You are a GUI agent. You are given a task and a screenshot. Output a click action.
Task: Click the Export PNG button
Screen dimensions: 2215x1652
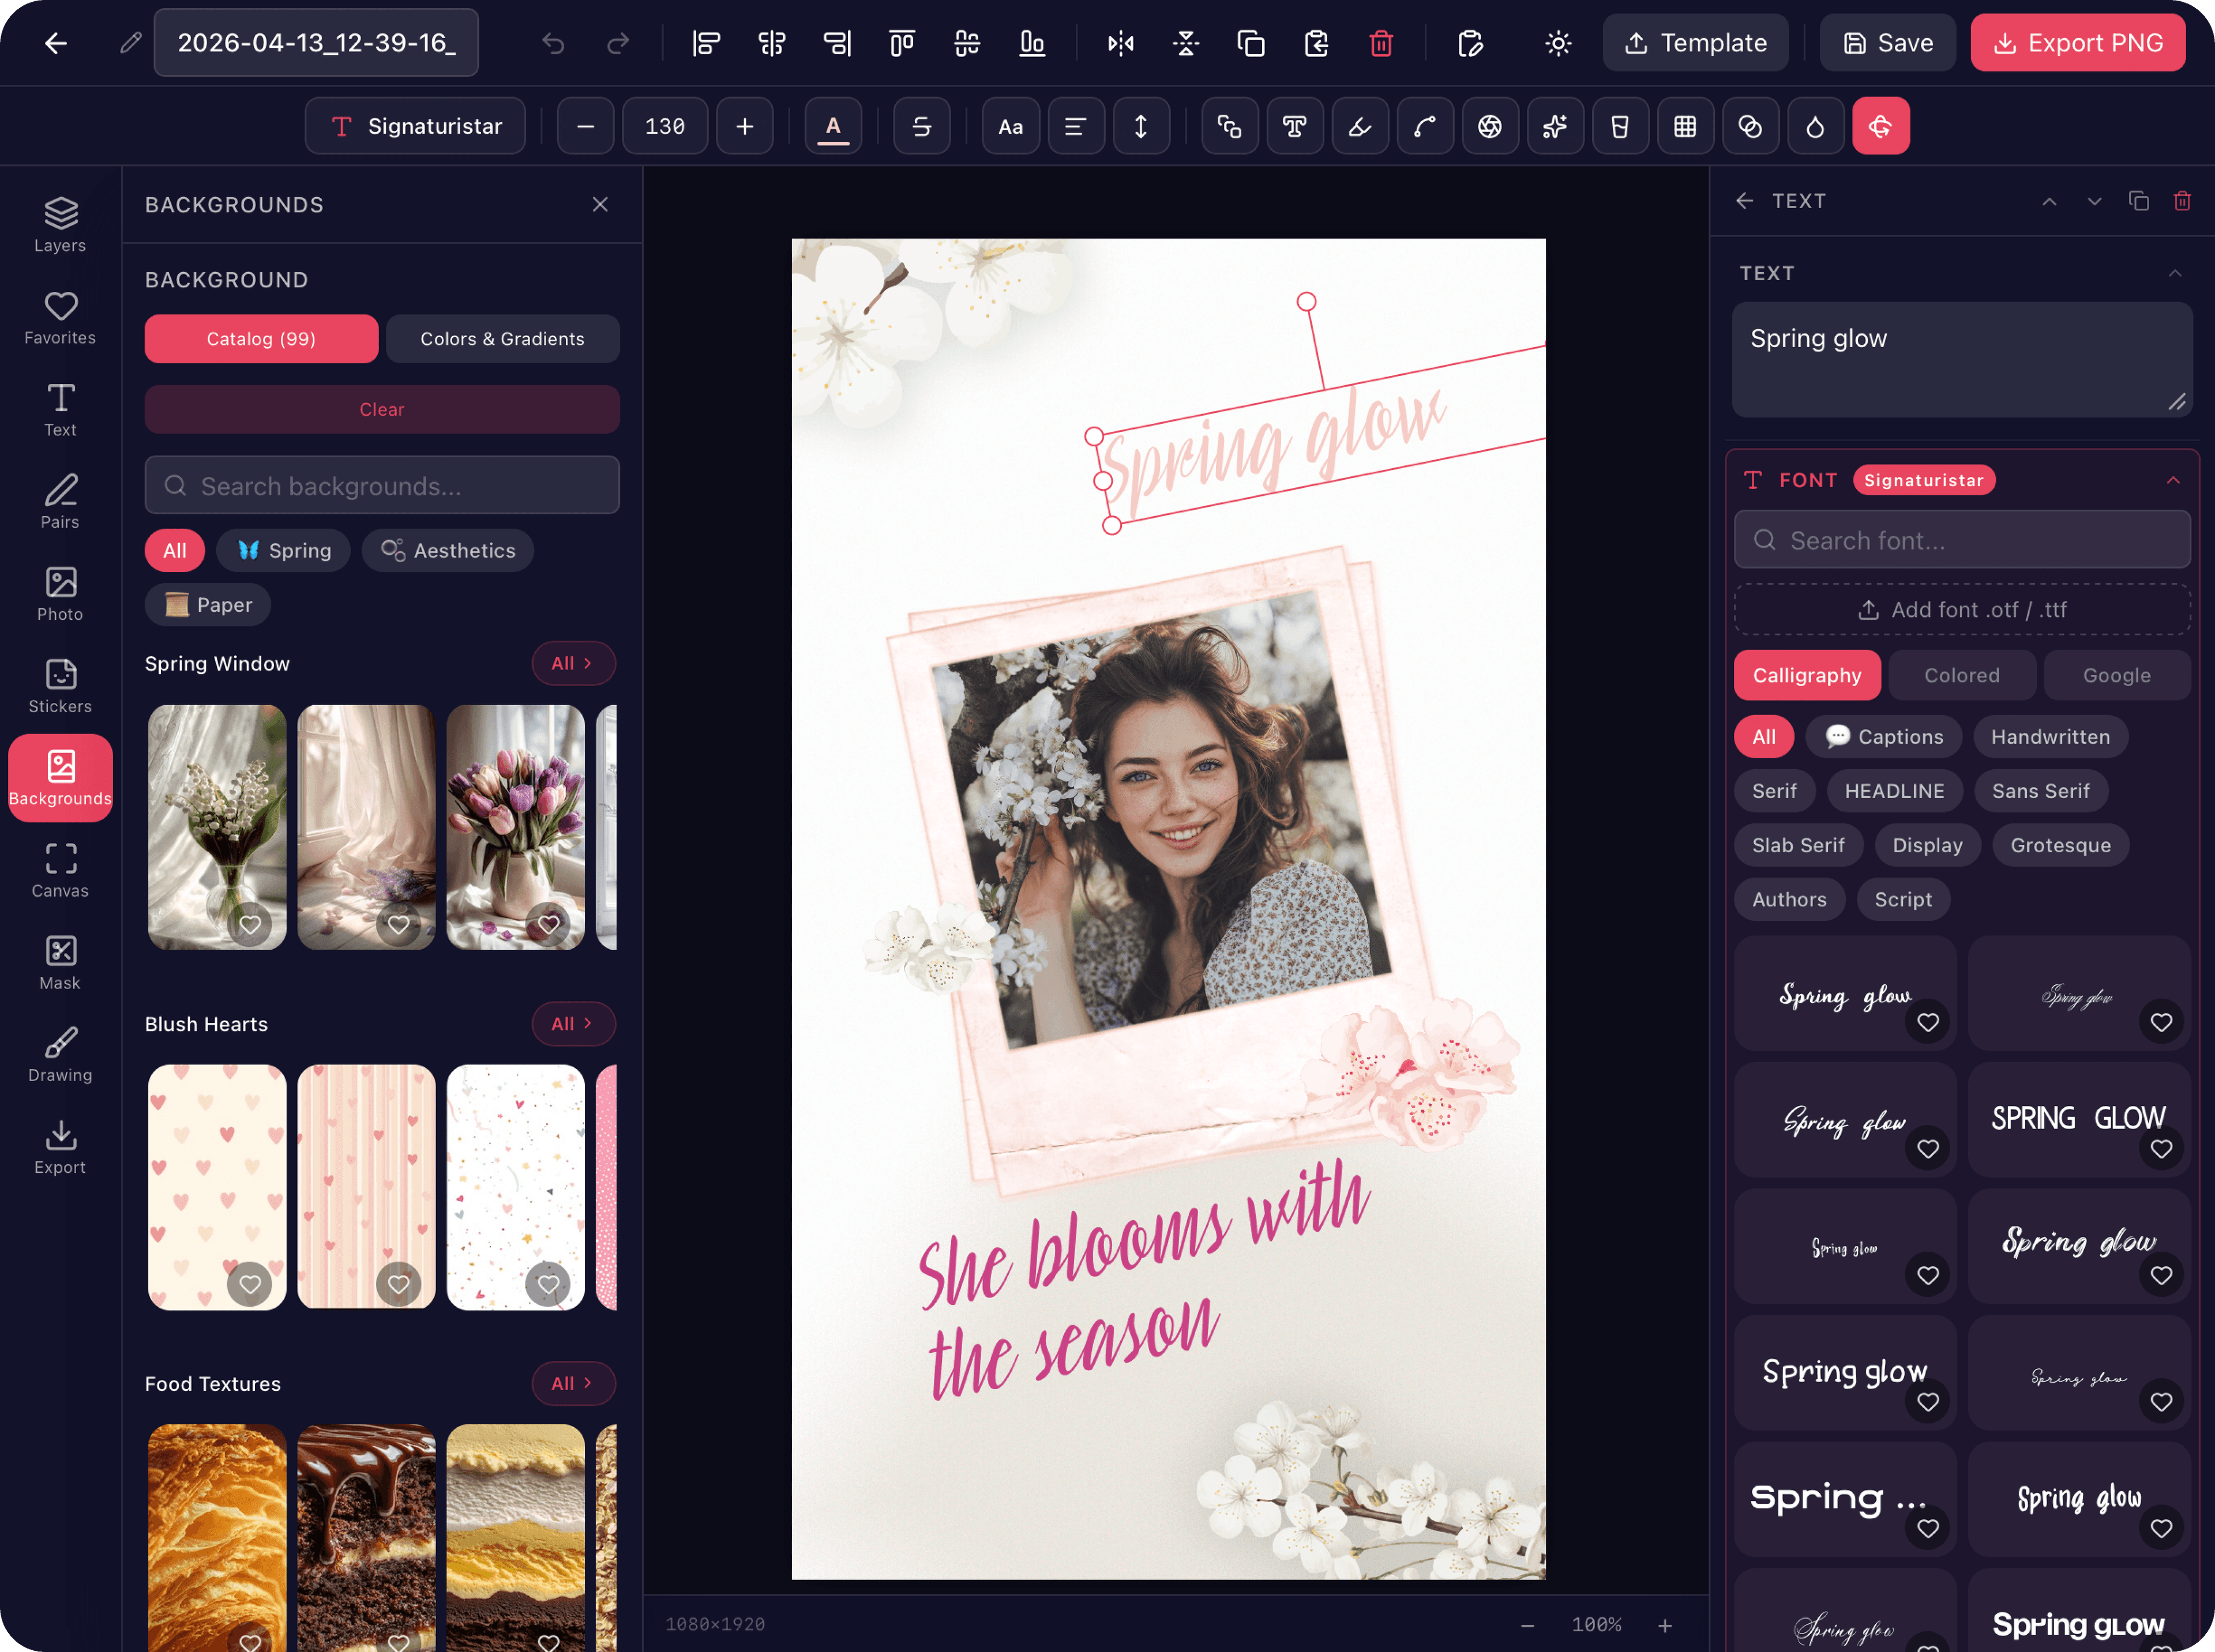click(2078, 43)
